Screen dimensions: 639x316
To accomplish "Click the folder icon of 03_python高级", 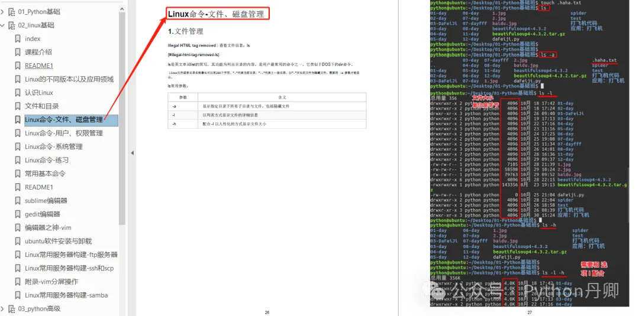I will click(11, 309).
